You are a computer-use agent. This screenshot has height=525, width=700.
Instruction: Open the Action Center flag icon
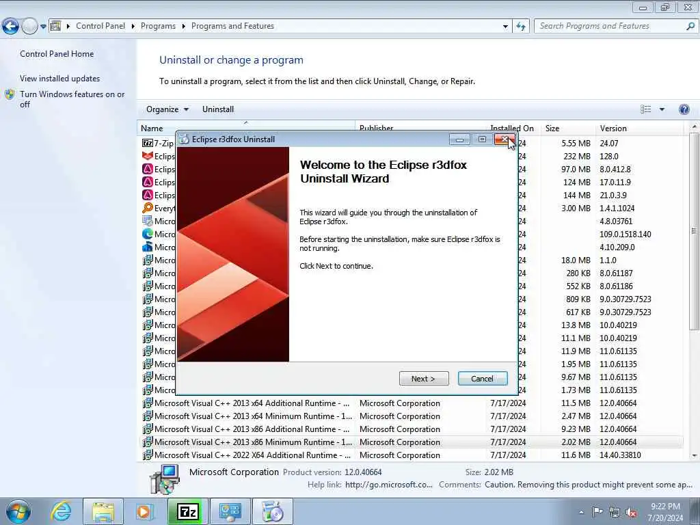pyautogui.click(x=597, y=512)
